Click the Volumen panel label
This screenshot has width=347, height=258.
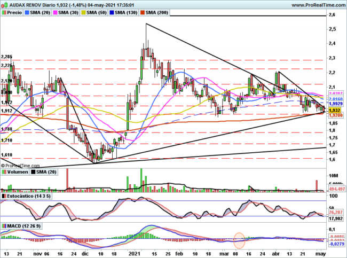click(18, 172)
